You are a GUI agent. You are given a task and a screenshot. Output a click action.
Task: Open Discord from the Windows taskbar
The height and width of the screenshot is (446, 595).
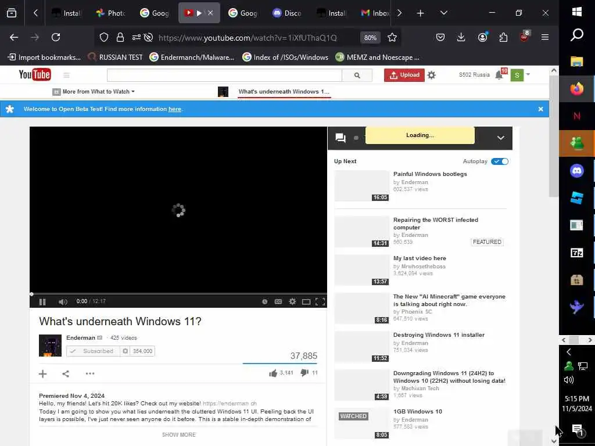(x=577, y=171)
